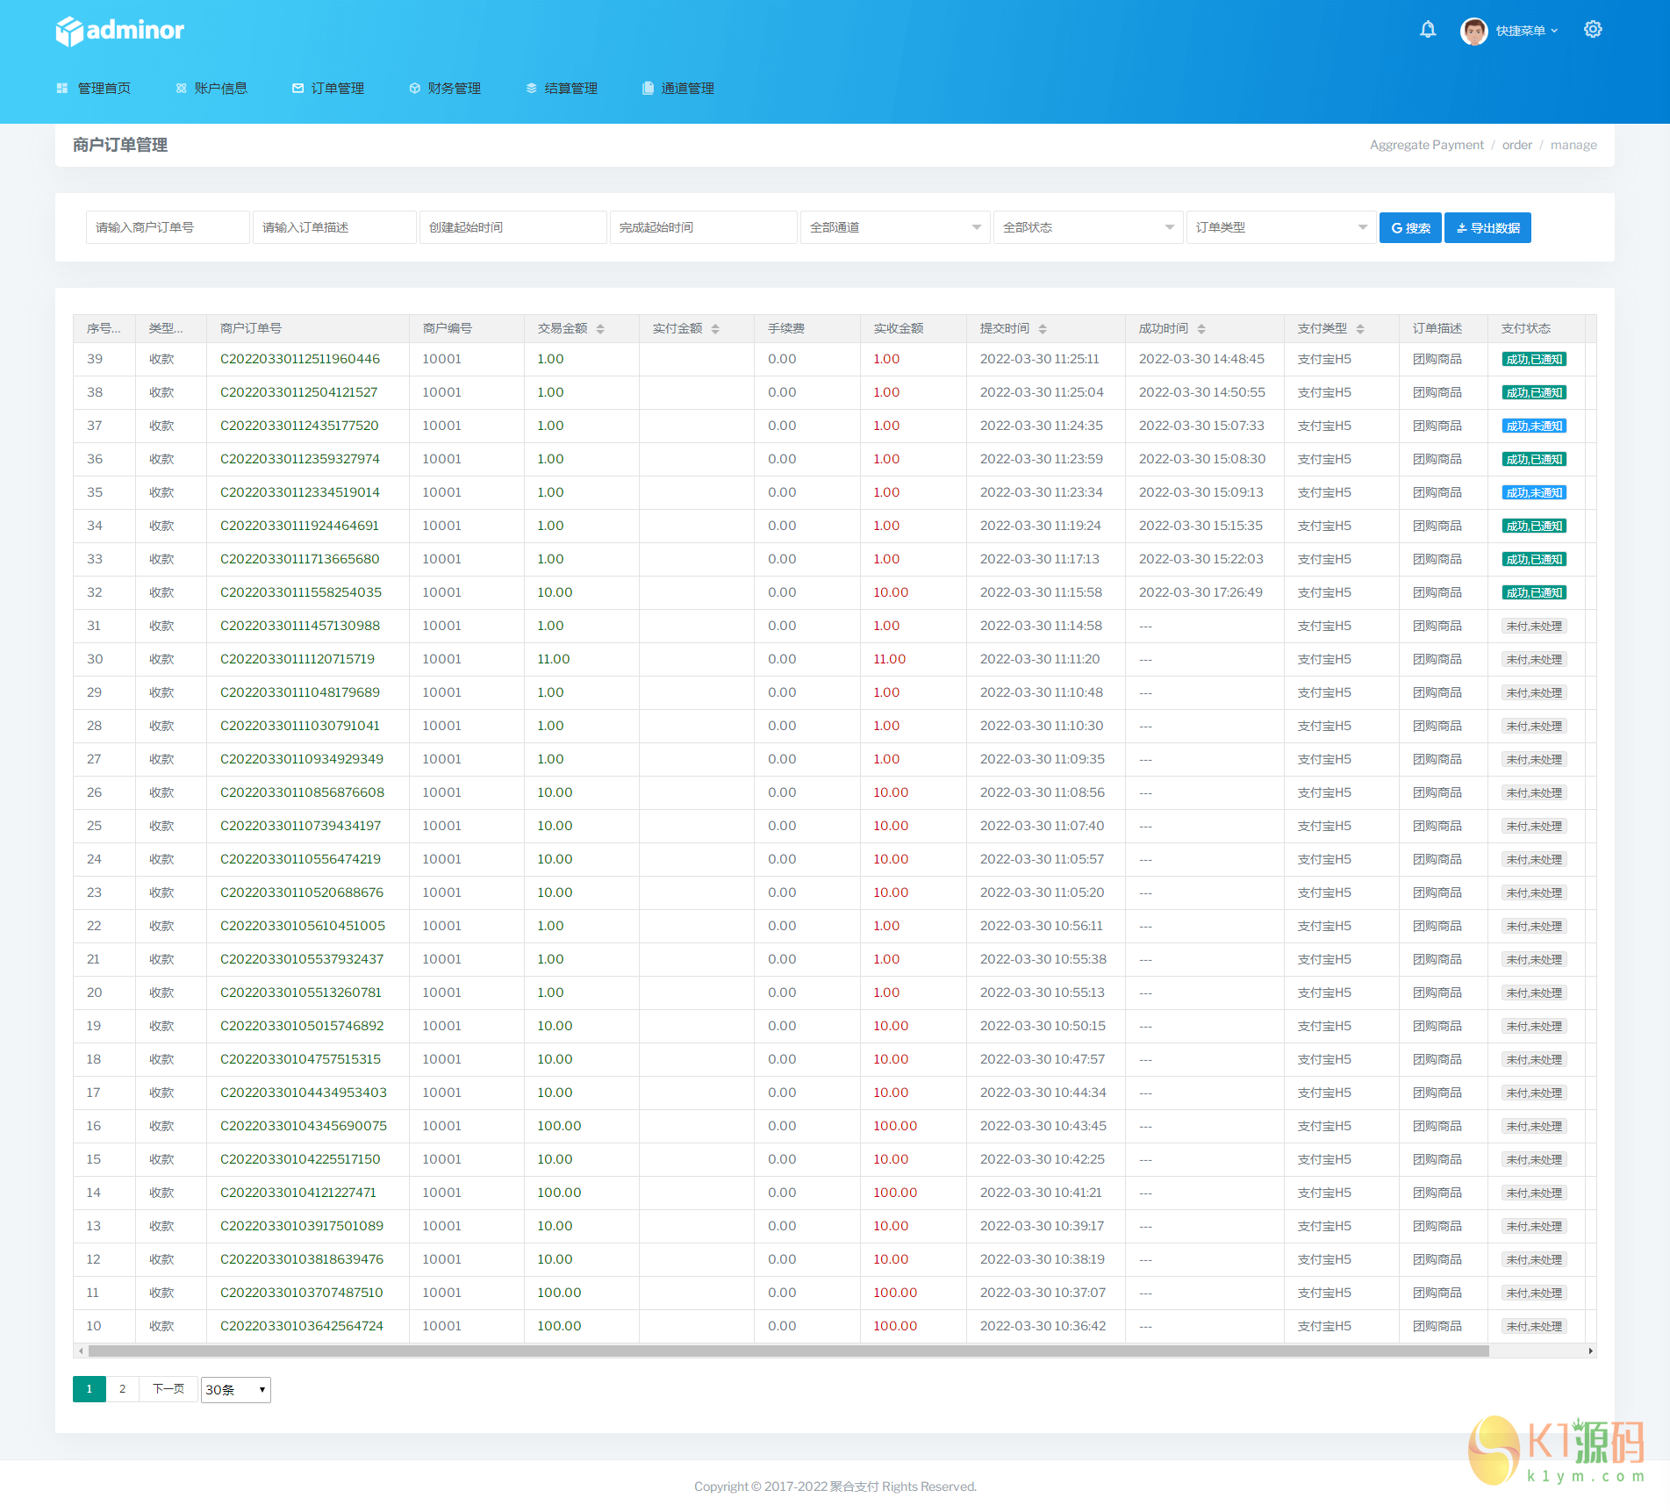The image size is (1670, 1512).
Task: Open settings gear icon in header
Action: point(1593,30)
